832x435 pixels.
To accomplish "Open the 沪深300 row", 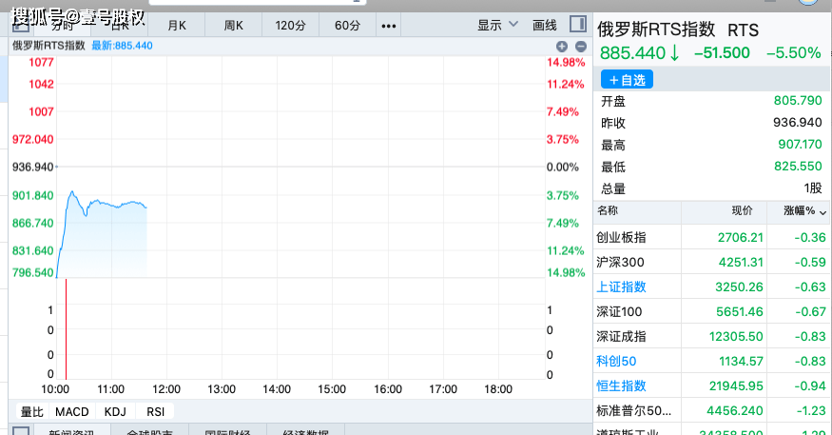I will [x=711, y=262].
